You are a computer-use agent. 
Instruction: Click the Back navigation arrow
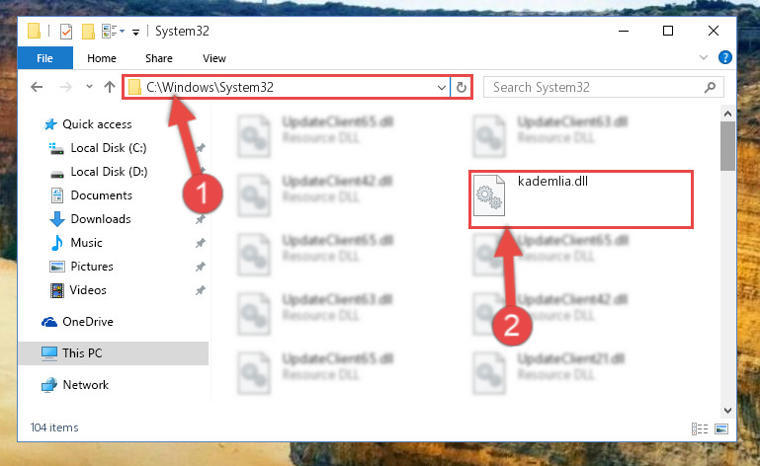point(37,87)
